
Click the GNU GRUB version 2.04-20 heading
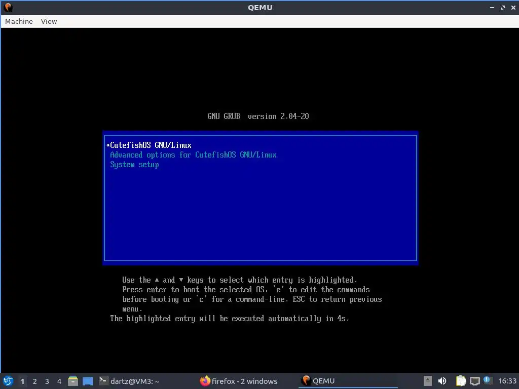(258, 116)
